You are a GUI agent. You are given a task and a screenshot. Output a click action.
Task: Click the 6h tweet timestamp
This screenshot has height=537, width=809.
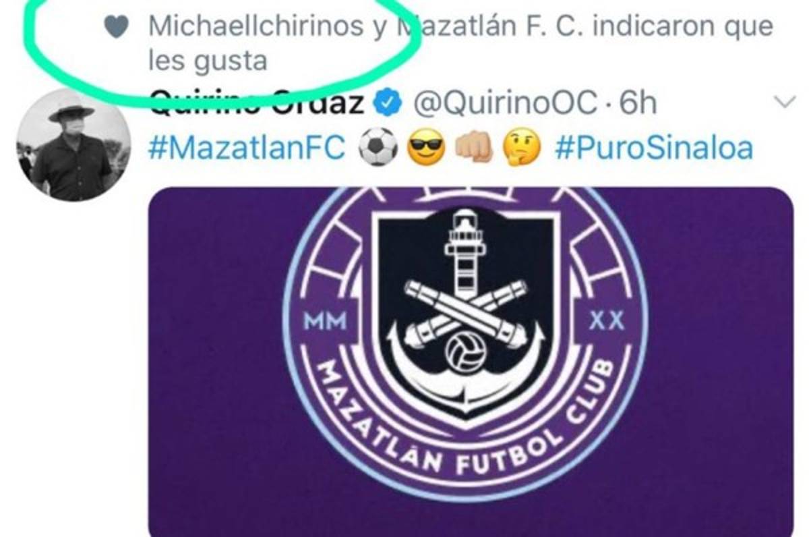pyautogui.click(x=638, y=103)
